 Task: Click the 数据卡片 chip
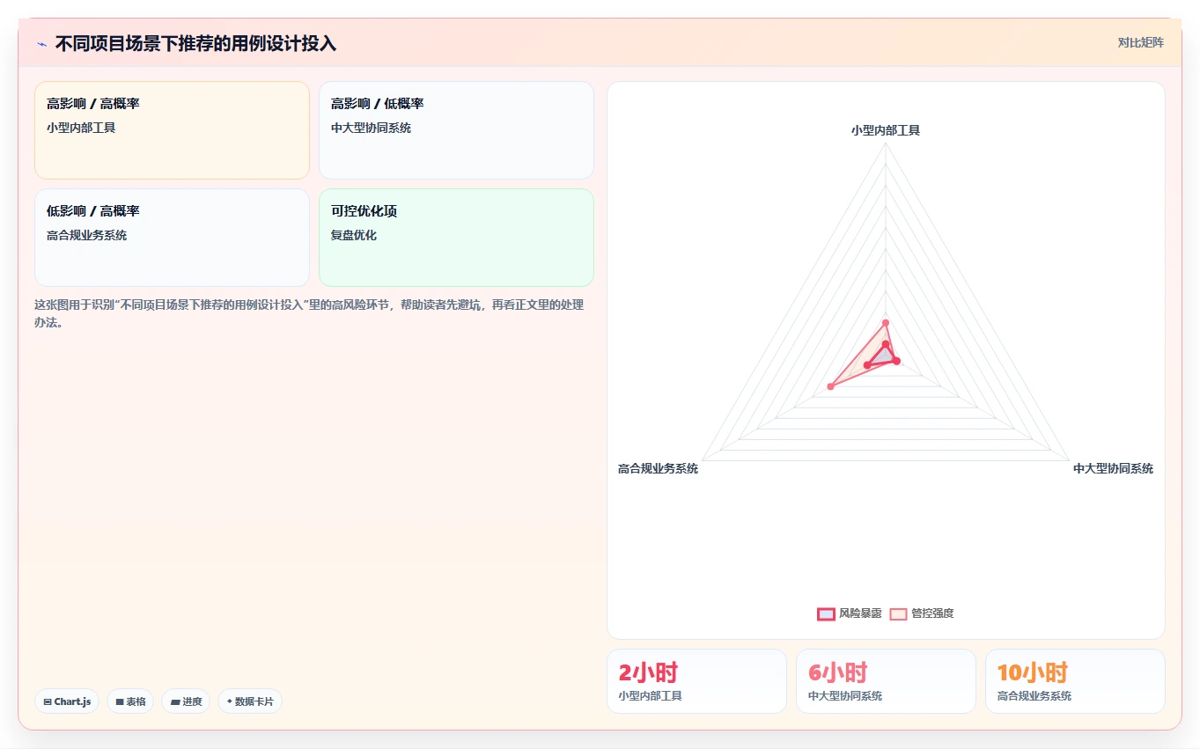point(250,701)
